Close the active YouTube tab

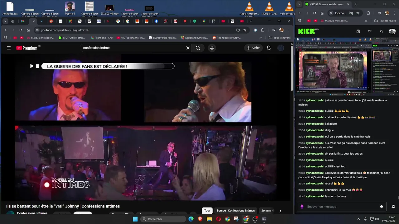(x=34, y=21)
